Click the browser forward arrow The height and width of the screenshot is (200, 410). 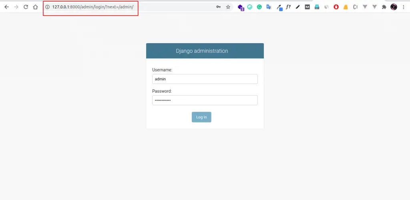tap(16, 7)
